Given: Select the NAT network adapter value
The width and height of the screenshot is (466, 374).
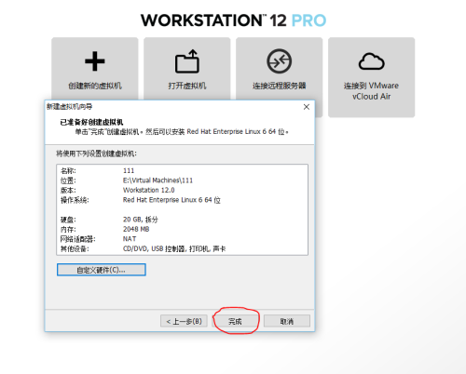Looking at the screenshot, I should [x=130, y=239].
